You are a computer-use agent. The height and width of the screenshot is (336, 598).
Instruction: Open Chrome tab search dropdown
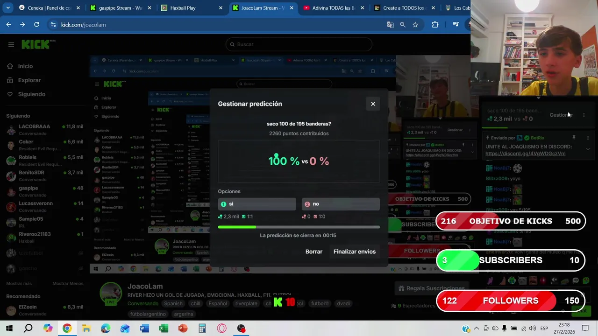tap(8, 8)
